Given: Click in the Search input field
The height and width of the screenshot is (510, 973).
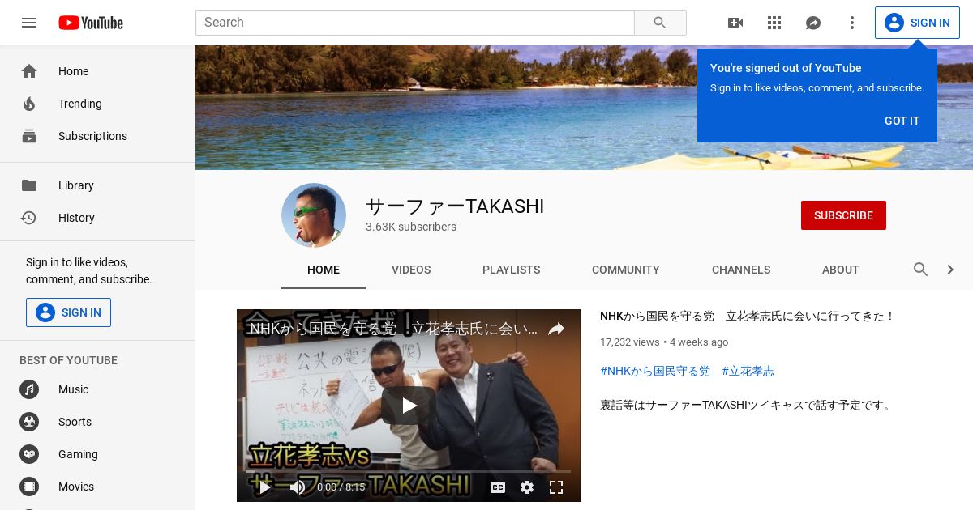Looking at the screenshot, I should [x=415, y=23].
